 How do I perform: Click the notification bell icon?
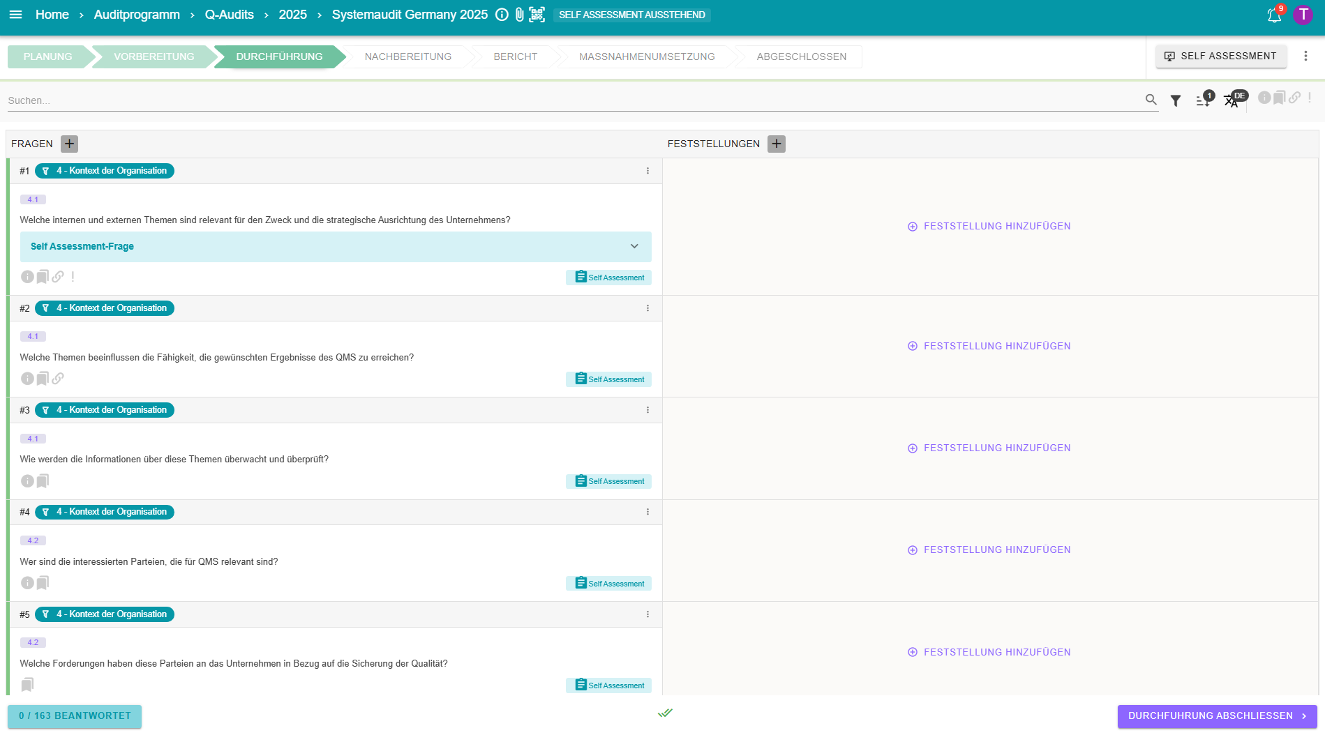coord(1274,15)
